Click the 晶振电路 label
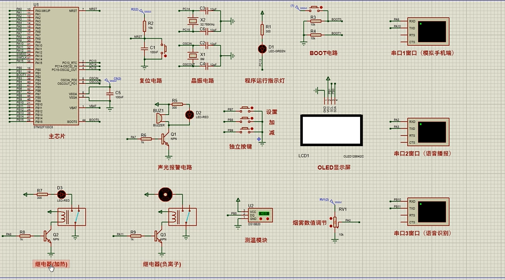This screenshot has height=280, width=505. (x=203, y=81)
